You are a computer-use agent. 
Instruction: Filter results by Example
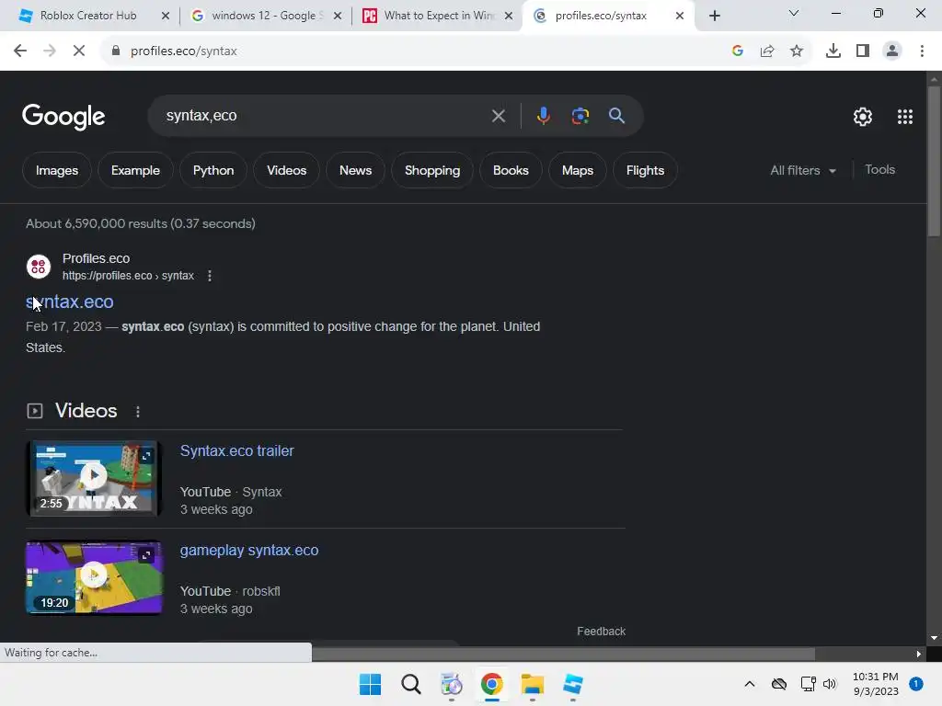click(x=135, y=170)
